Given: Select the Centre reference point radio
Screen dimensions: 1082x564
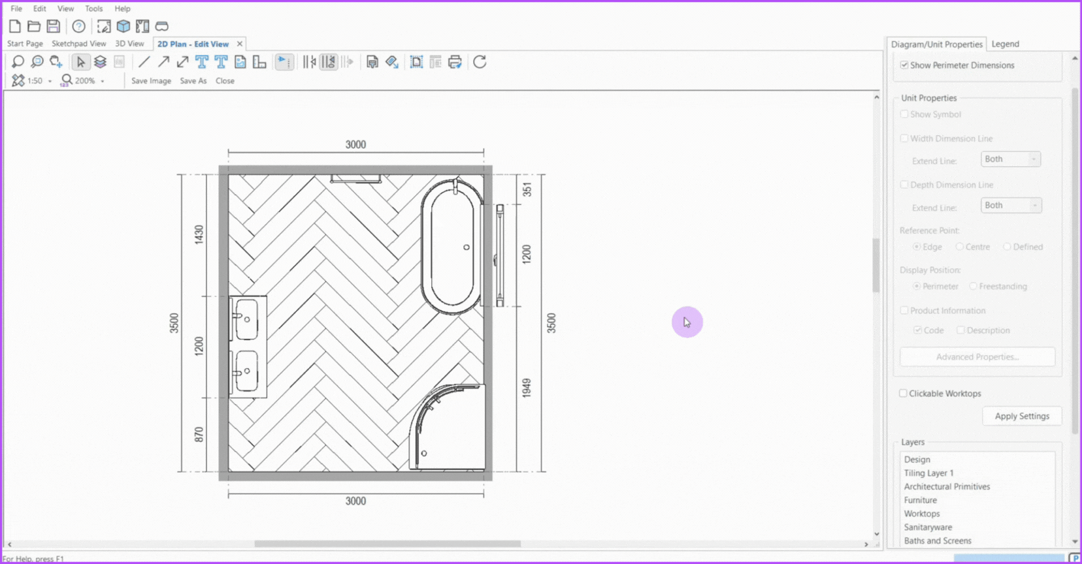Looking at the screenshot, I should pos(960,247).
